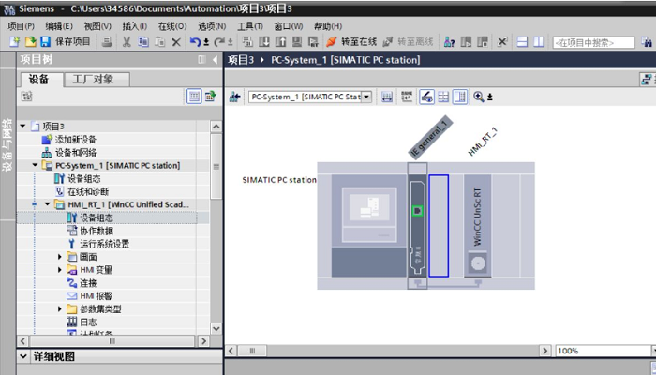This screenshot has height=375, width=656.
Task: Open the zoom level 100% combo box
Action: click(605, 351)
